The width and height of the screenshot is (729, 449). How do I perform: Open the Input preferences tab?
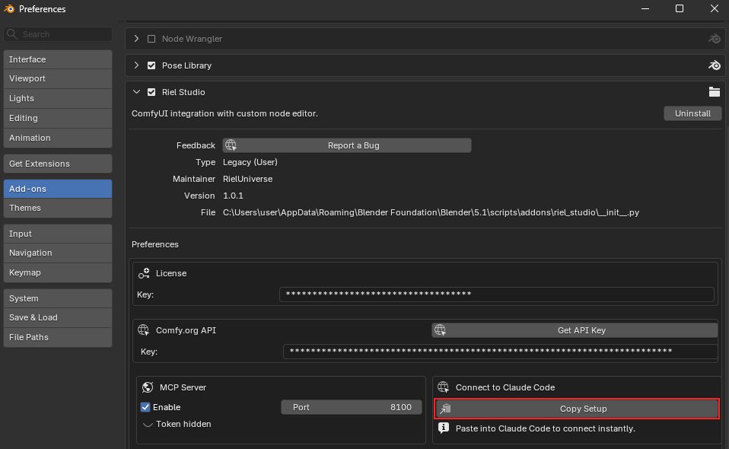point(58,234)
